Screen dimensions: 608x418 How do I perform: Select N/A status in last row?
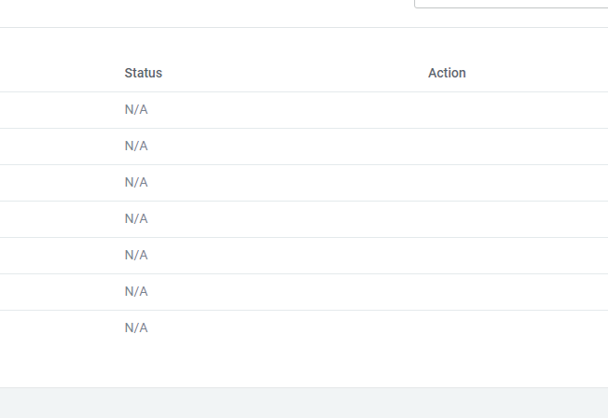[x=136, y=328]
